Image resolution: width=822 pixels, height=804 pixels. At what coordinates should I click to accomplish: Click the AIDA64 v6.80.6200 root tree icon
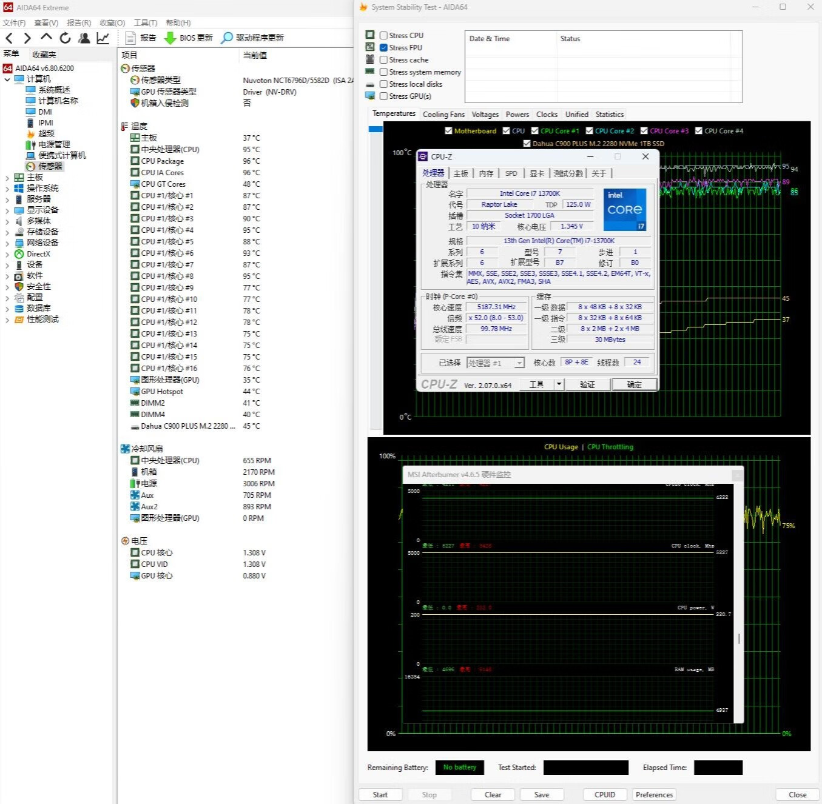pos(8,68)
